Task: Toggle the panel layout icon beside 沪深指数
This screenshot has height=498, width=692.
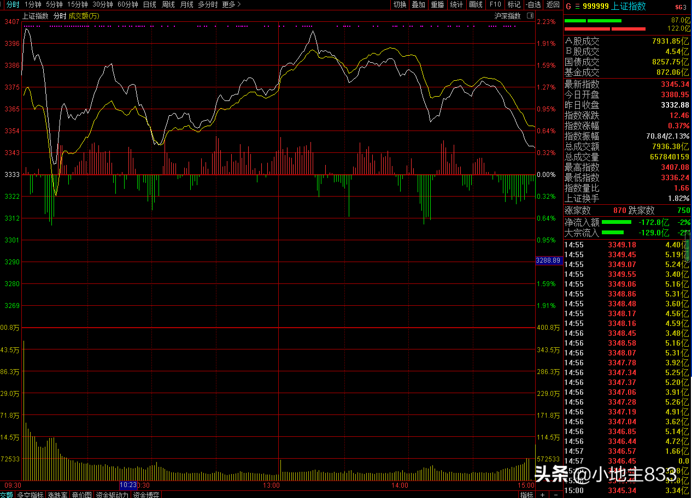Action: click(x=530, y=16)
